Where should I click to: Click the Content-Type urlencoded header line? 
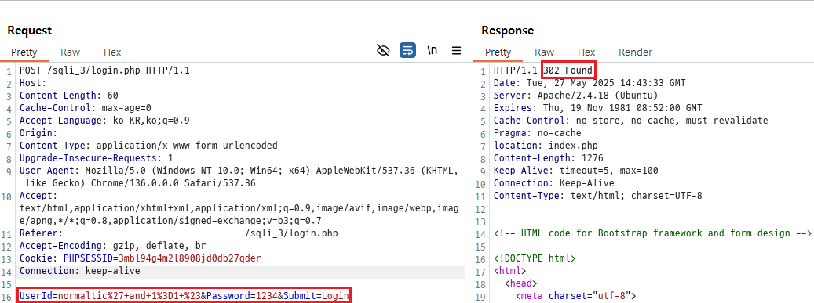click(x=148, y=146)
